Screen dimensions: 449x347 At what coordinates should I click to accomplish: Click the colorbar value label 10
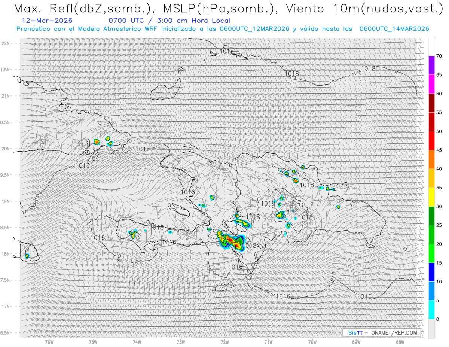439,281
